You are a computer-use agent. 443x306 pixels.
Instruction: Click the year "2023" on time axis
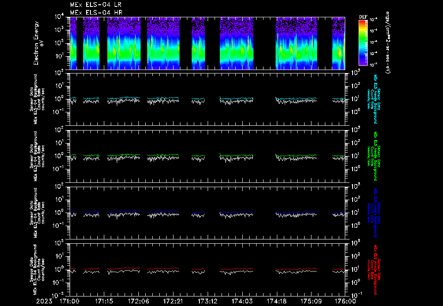[x=44, y=301]
